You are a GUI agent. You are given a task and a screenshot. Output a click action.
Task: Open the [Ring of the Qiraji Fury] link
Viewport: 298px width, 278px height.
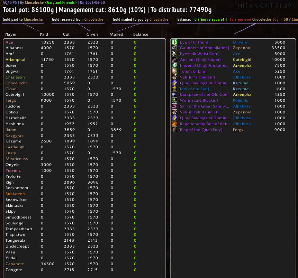point(200,130)
